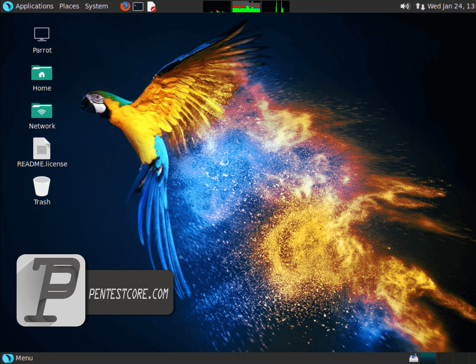476x364 pixels.
Task: Click the show desktop icon in bottom panel
Action: coord(414,358)
